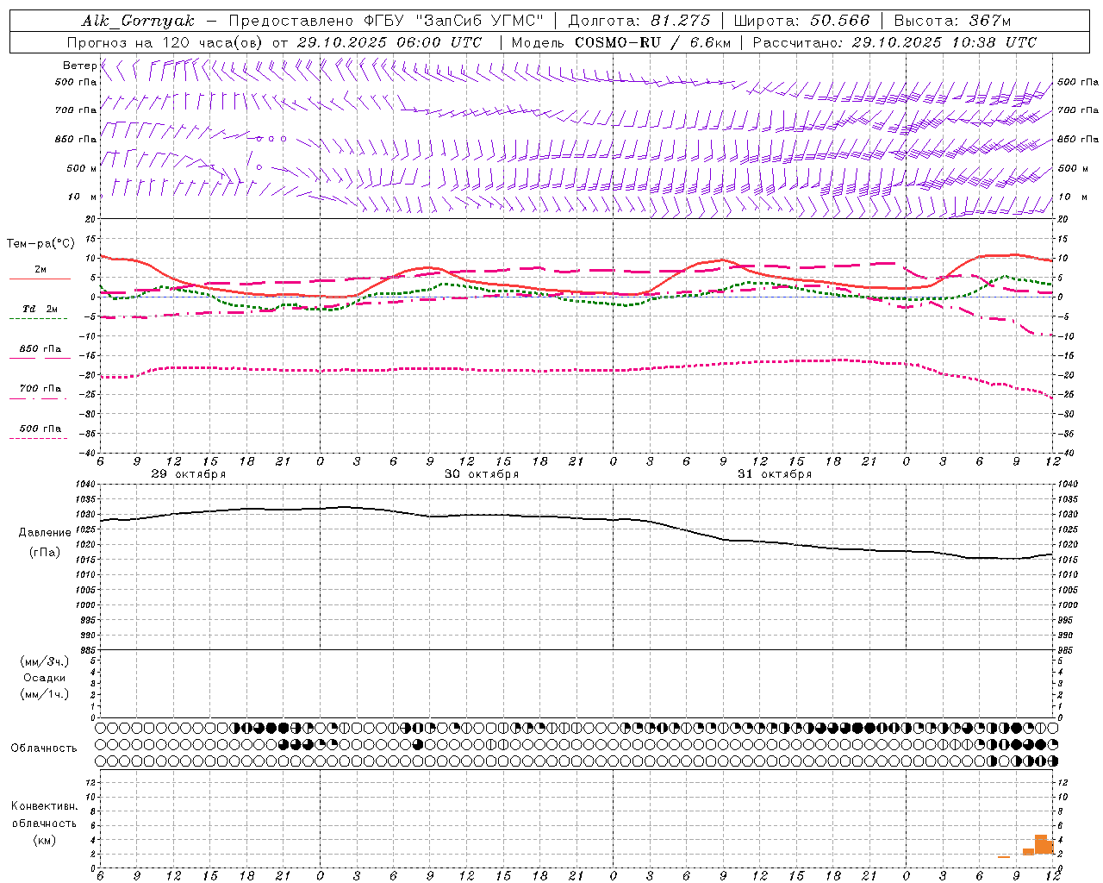This screenshot has width=1103, height=883.
Task: Click the Осадки precipitation label
Action: pos(45,678)
